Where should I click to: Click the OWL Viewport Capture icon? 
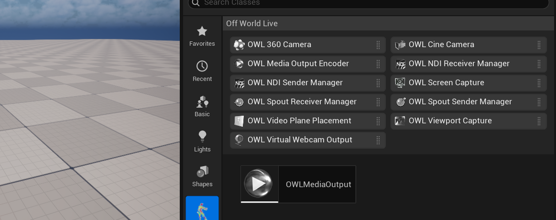400,121
